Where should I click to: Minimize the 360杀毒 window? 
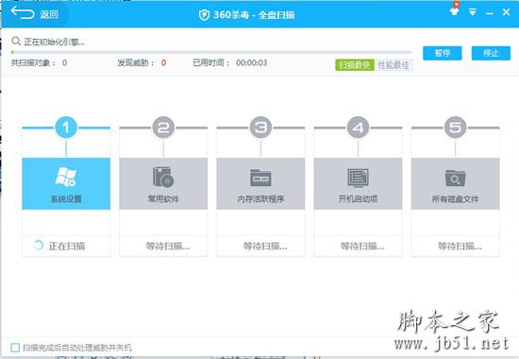click(489, 13)
